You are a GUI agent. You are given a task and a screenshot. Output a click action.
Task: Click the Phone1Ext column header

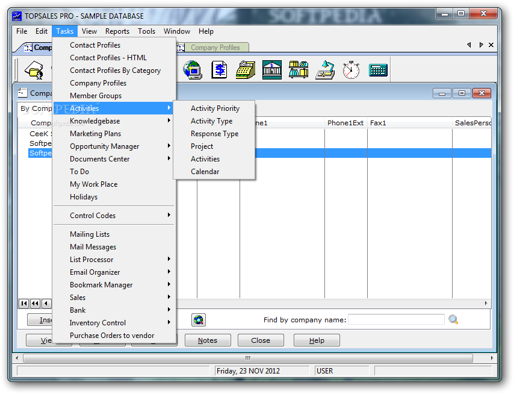coord(346,123)
